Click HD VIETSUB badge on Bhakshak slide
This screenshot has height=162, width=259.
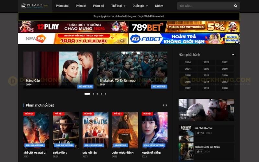[159, 87]
